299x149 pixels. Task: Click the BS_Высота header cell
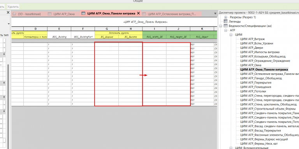point(130,37)
